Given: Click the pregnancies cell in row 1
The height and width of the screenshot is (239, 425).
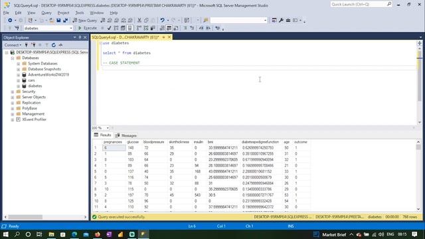Looking at the screenshot, I should pyautogui.click(x=114, y=148).
